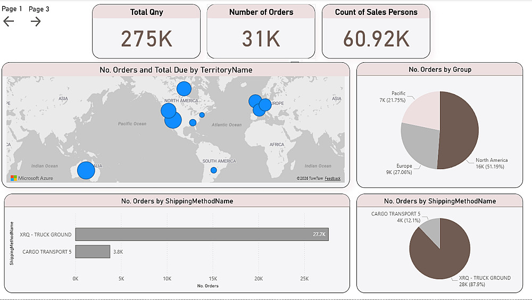Screen dimensions: 532x300
Task: Select the South America bubble on the map
Action: coord(214,170)
